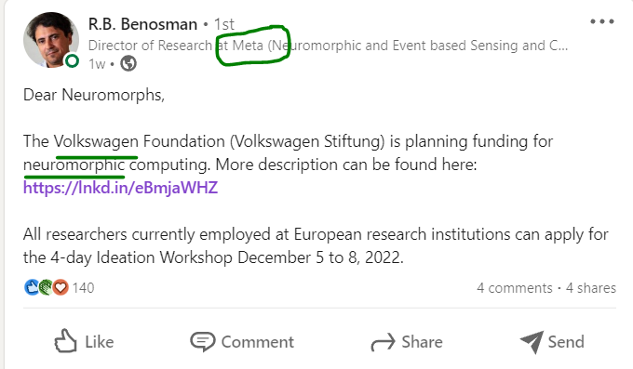Open R.B. Benosman profile name
633x369 pixels.
(x=142, y=24)
